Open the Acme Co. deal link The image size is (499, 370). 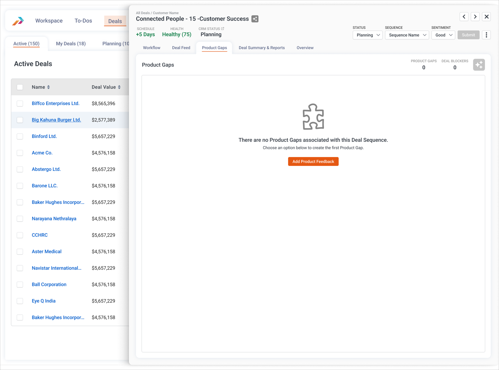[42, 153]
